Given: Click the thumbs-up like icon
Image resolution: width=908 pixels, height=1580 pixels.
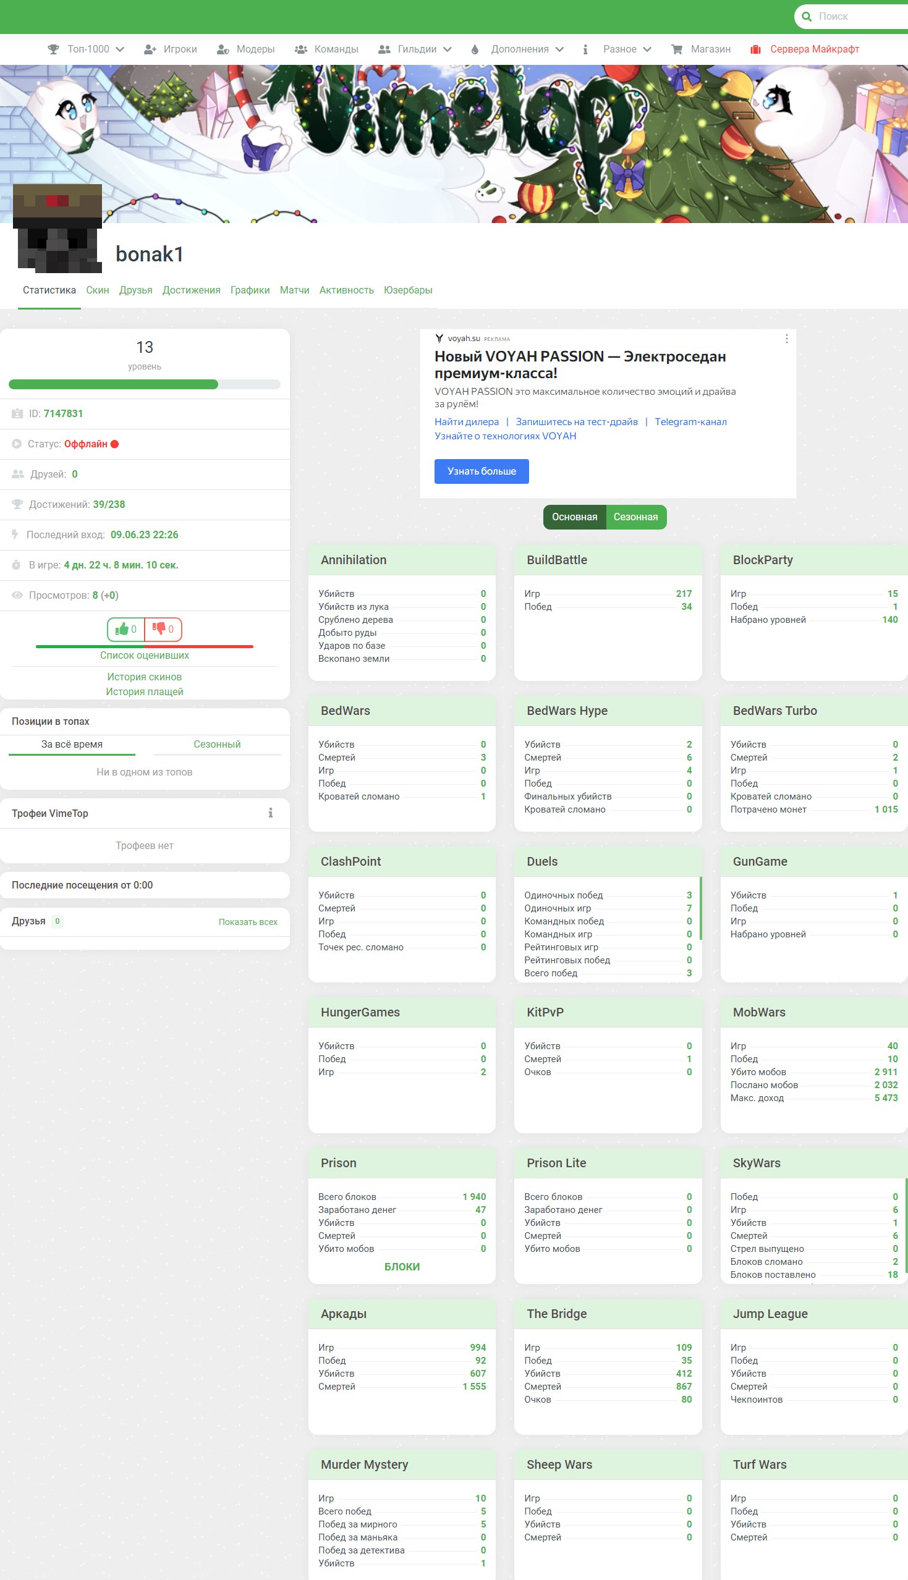Looking at the screenshot, I should (122, 629).
